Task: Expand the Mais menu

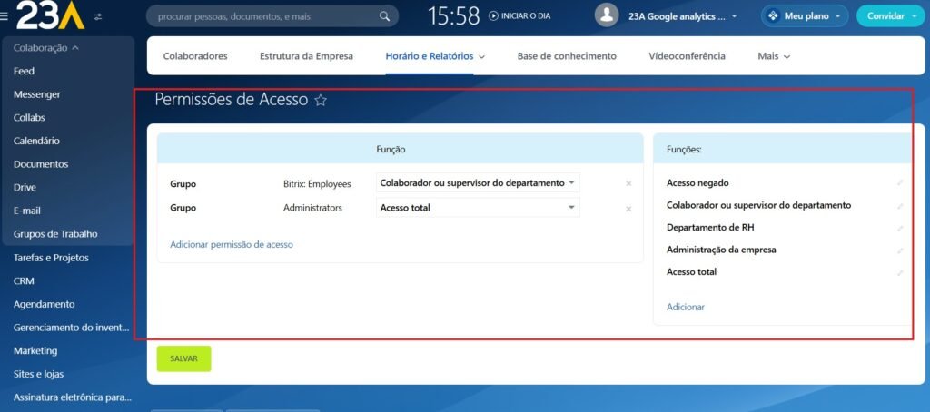Action: click(x=787, y=57)
